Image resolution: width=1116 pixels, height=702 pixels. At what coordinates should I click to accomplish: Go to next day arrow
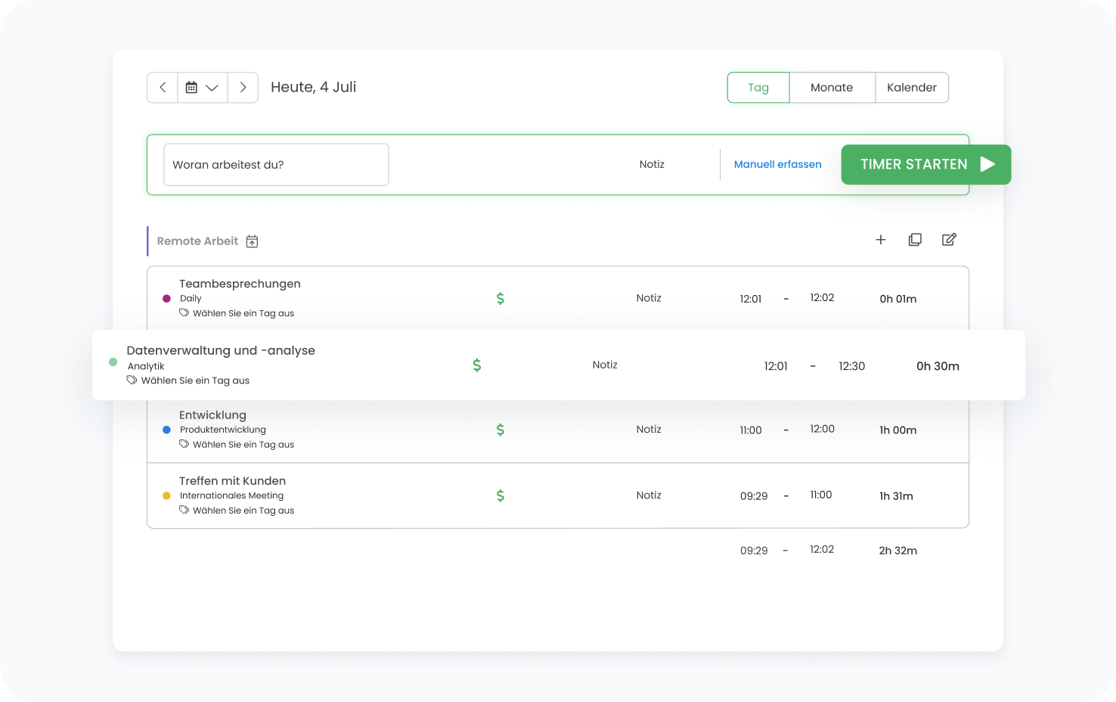pos(243,88)
